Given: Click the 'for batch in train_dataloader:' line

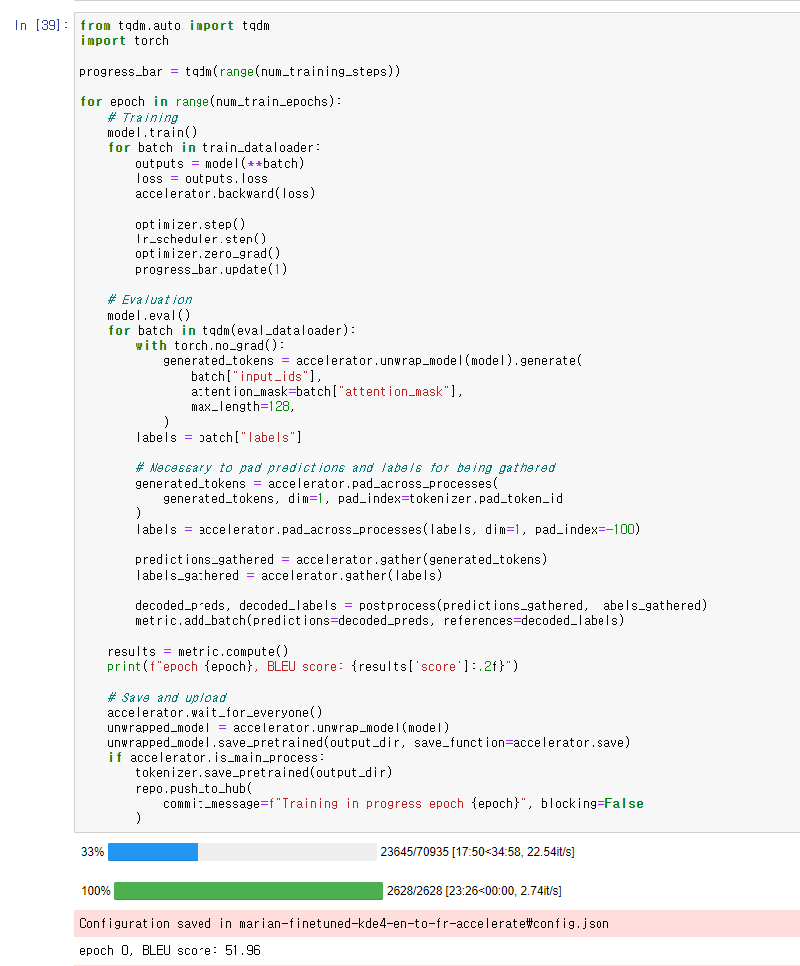Looking at the screenshot, I should coord(214,148).
